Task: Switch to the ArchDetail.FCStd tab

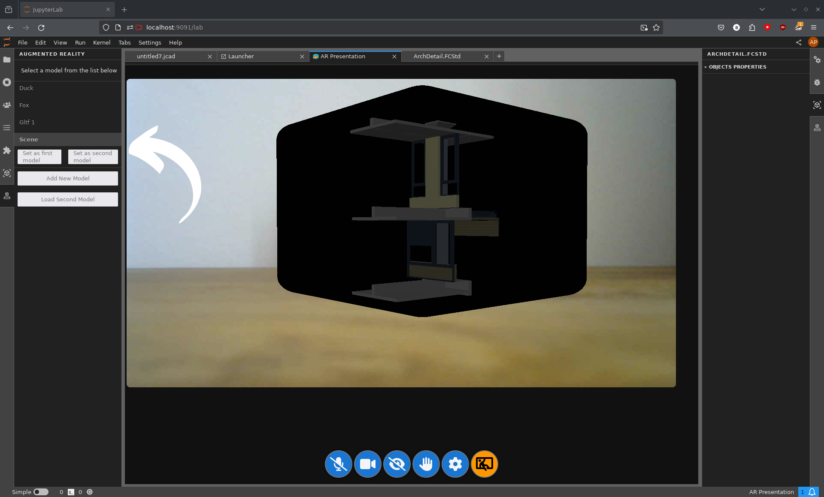Action: pos(437,56)
